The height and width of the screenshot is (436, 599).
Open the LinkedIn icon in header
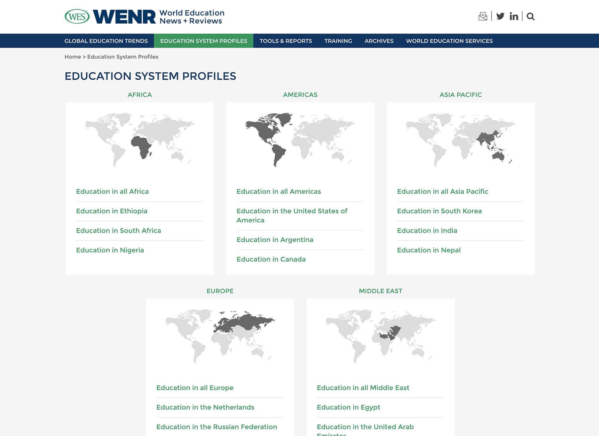pos(514,16)
